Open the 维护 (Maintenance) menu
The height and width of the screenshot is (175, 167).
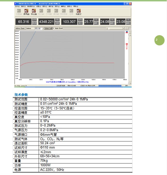point(51,6)
